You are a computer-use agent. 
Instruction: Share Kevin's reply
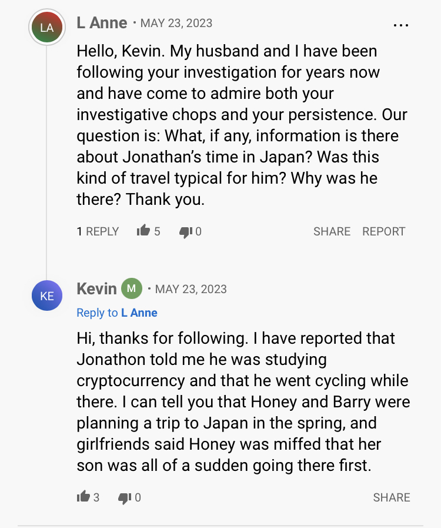pos(392,497)
